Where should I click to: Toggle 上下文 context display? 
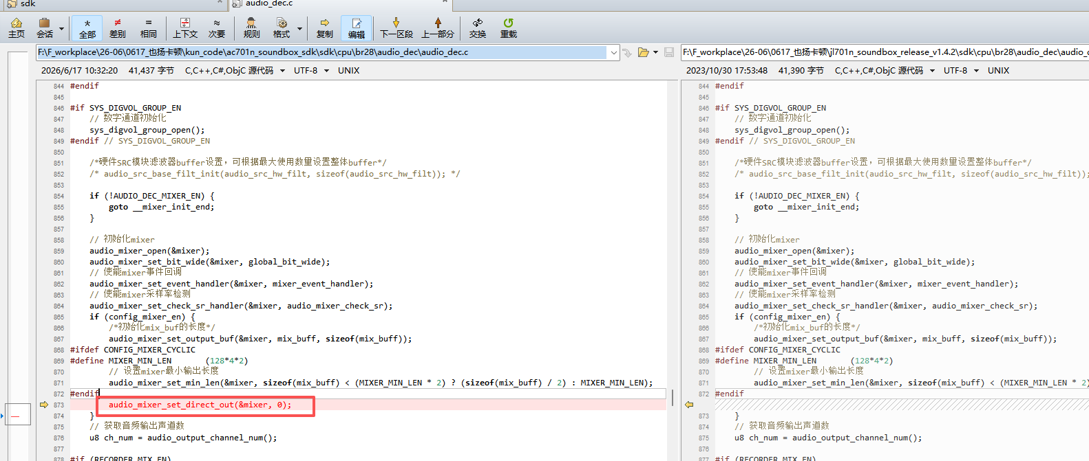click(185, 28)
